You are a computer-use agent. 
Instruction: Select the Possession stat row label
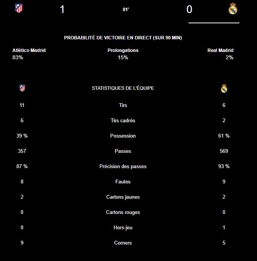(123, 136)
